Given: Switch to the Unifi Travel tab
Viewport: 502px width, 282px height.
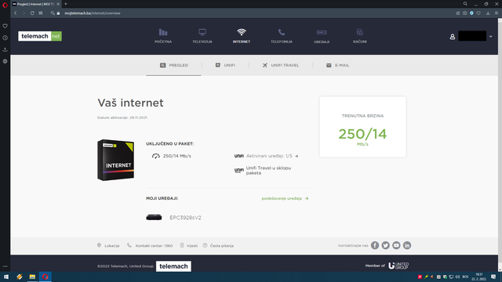Looking at the screenshot, I should click(x=281, y=65).
